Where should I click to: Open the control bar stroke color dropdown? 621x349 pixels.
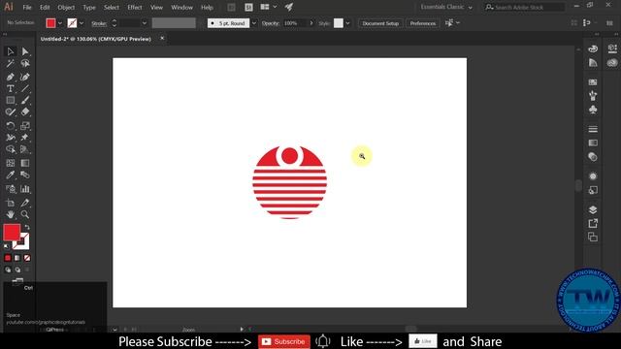82,23
